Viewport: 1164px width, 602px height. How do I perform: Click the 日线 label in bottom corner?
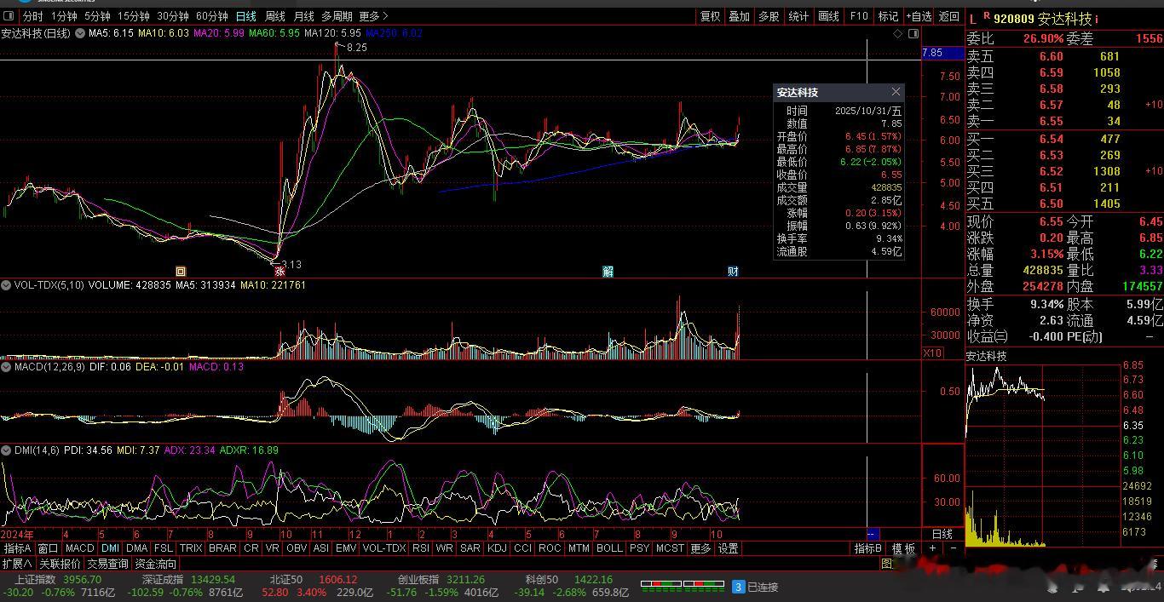point(942,534)
